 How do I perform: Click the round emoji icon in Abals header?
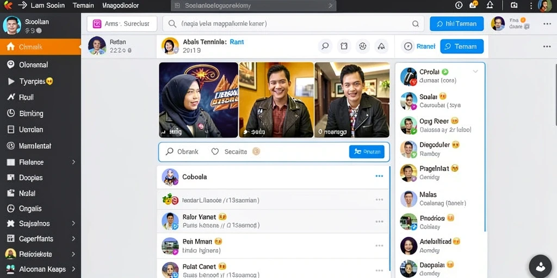click(x=363, y=46)
